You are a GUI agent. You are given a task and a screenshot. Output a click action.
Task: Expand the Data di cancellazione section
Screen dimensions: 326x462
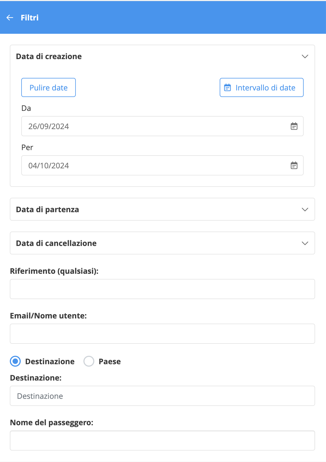162,243
